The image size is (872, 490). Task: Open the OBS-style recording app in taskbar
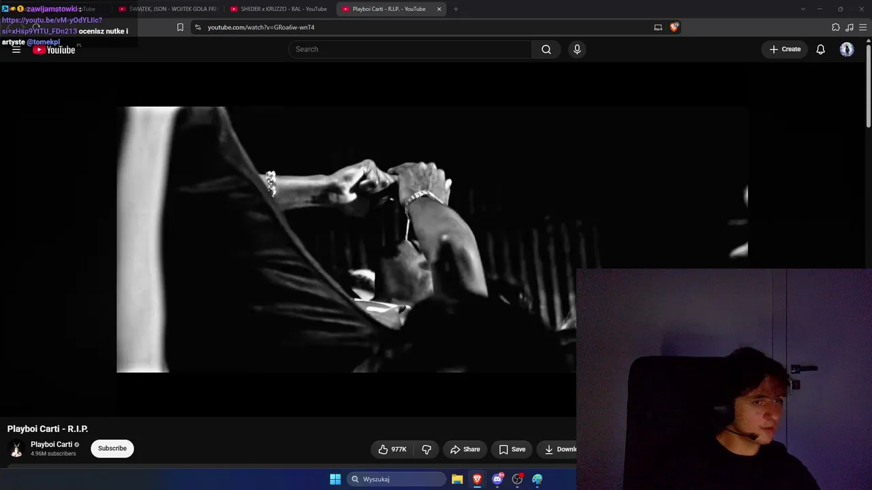pos(518,479)
